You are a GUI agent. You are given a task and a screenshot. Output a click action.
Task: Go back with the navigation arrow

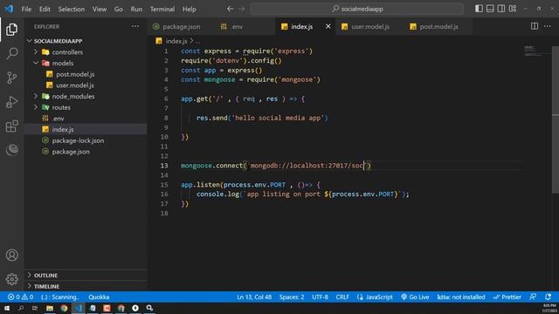pos(231,9)
